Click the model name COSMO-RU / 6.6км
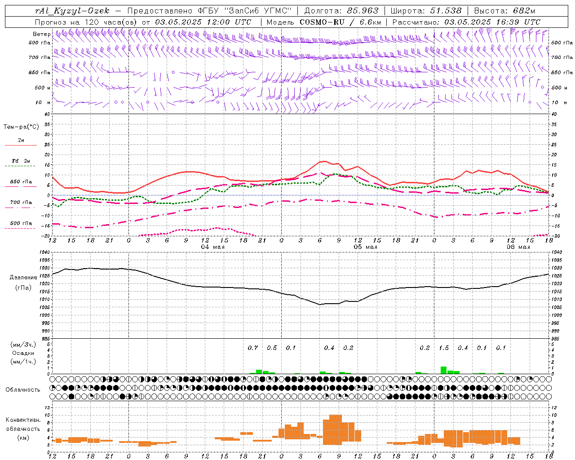The image size is (575, 460). (x=340, y=22)
